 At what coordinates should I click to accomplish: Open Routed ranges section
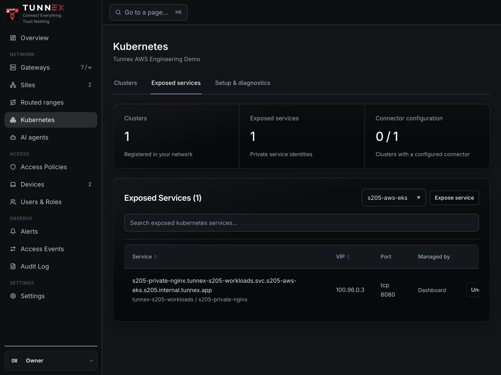point(51,103)
